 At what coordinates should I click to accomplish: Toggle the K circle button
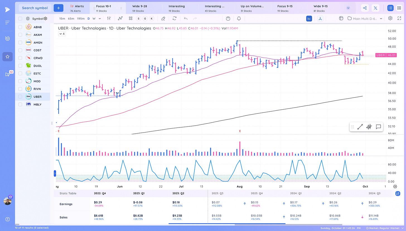click(151, 19)
